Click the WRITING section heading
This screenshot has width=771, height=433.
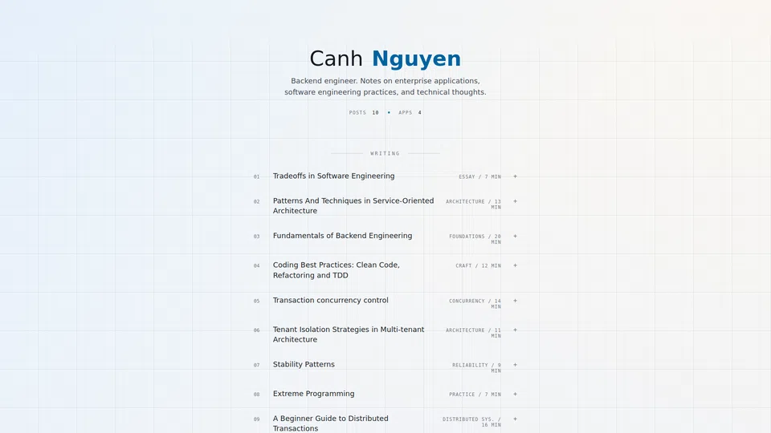385,154
